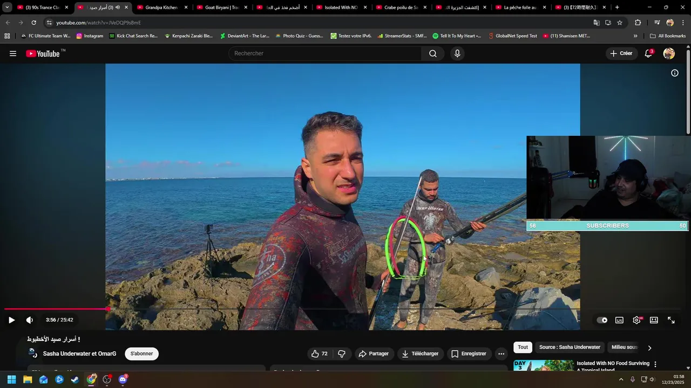Switch to La pêche folle tab
691x388 pixels.
pyautogui.click(x=521, y=8)
